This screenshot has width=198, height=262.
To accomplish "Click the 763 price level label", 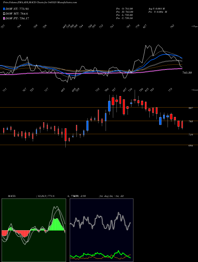I will coord(191,121).
